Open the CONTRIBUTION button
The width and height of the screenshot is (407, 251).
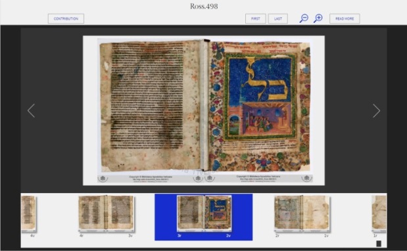pos(66,18)
